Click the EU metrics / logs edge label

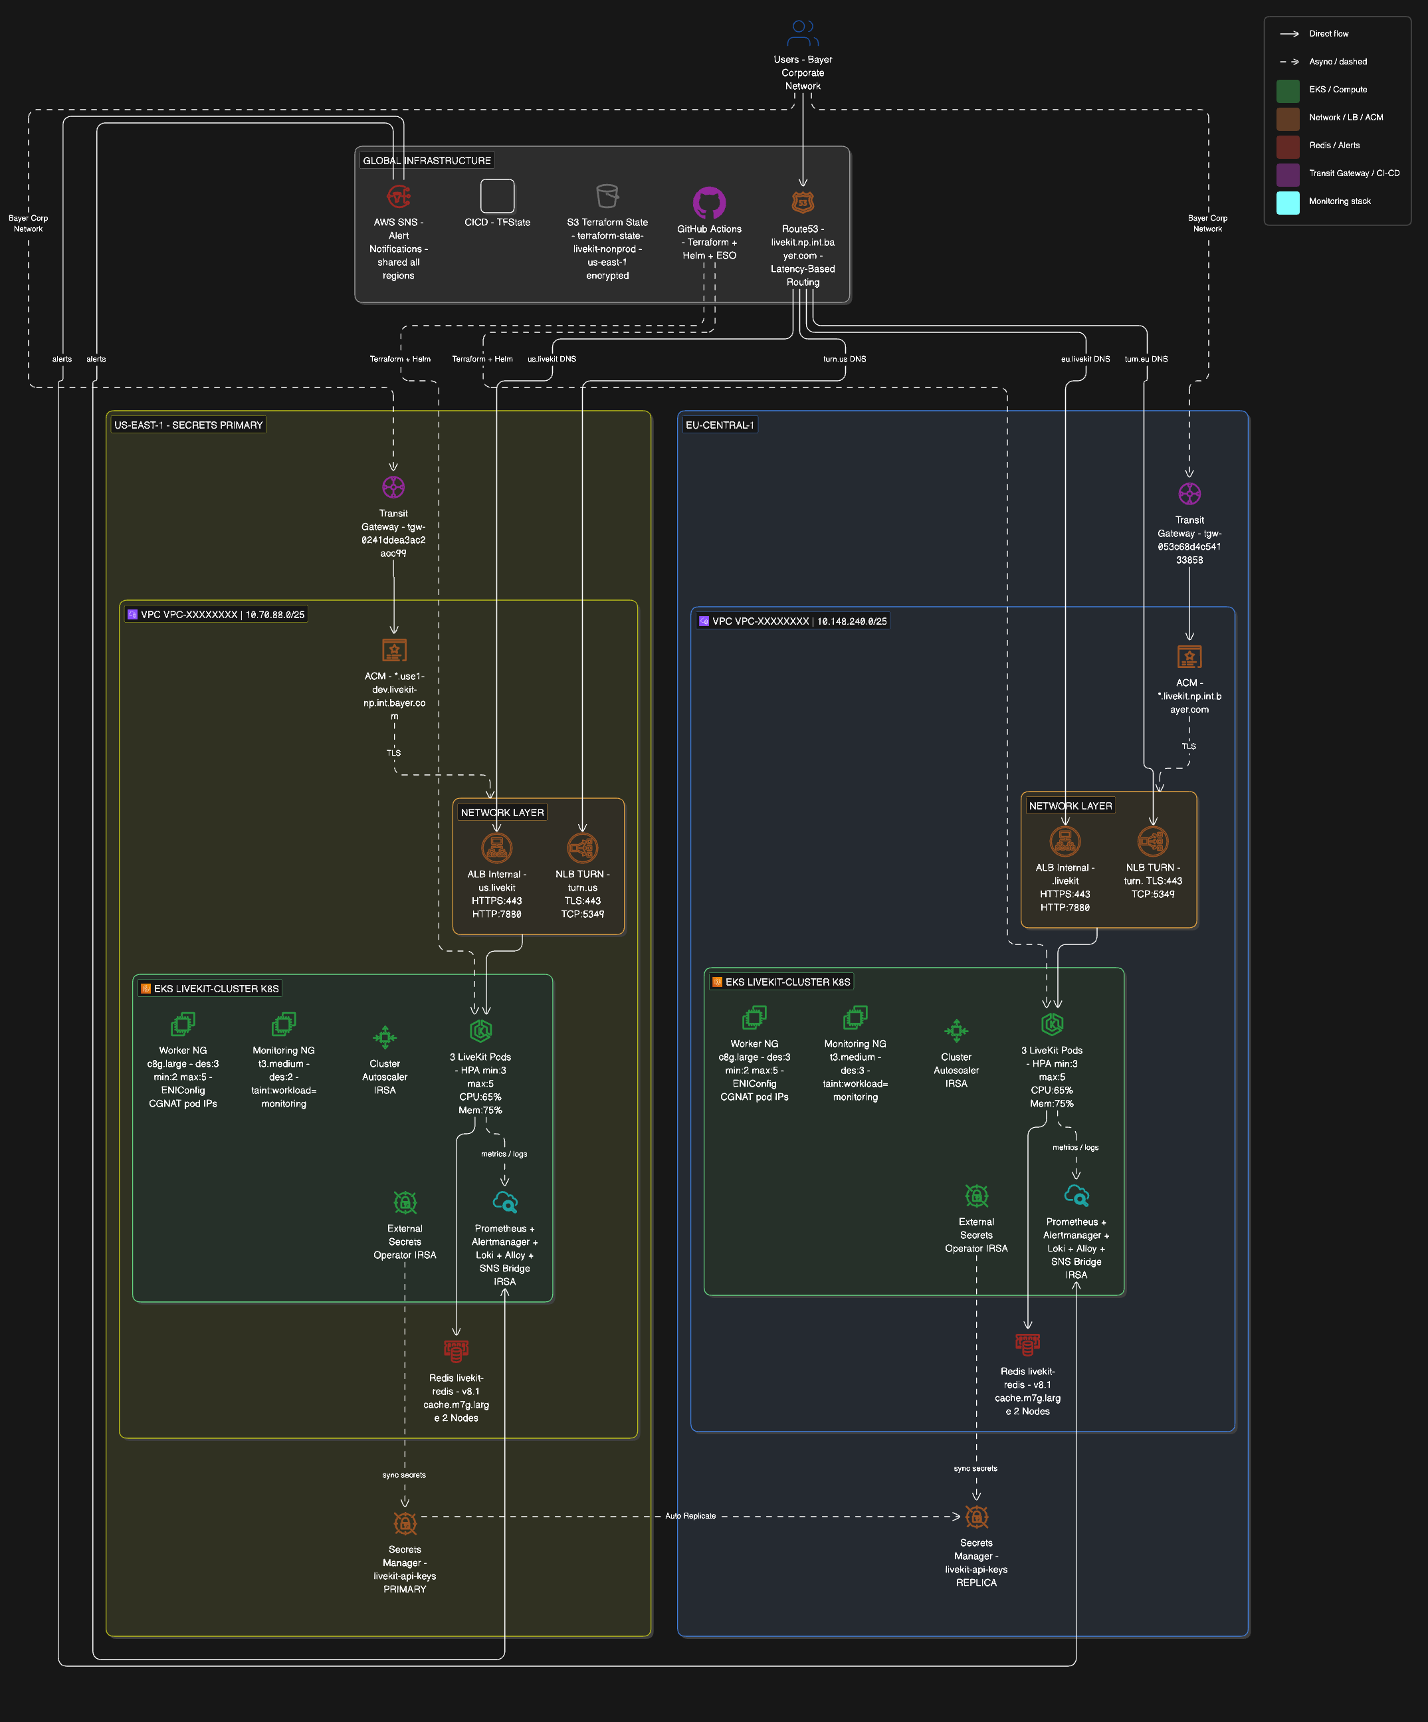click(1076, 1147)
